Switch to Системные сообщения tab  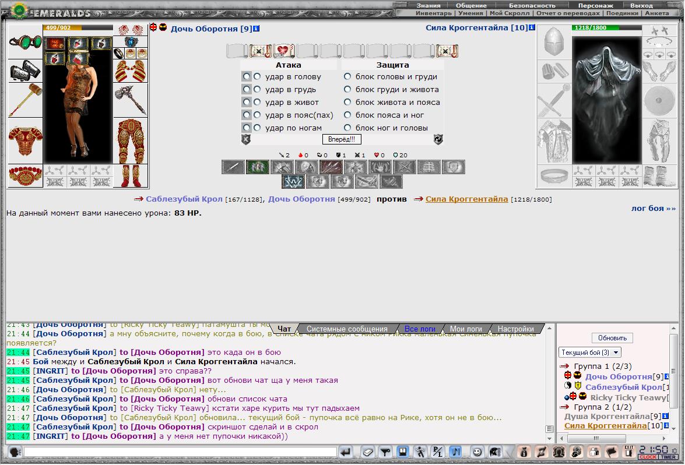347,329
